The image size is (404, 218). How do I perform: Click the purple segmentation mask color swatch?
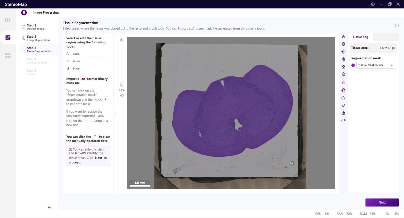[x=353, y=65]
